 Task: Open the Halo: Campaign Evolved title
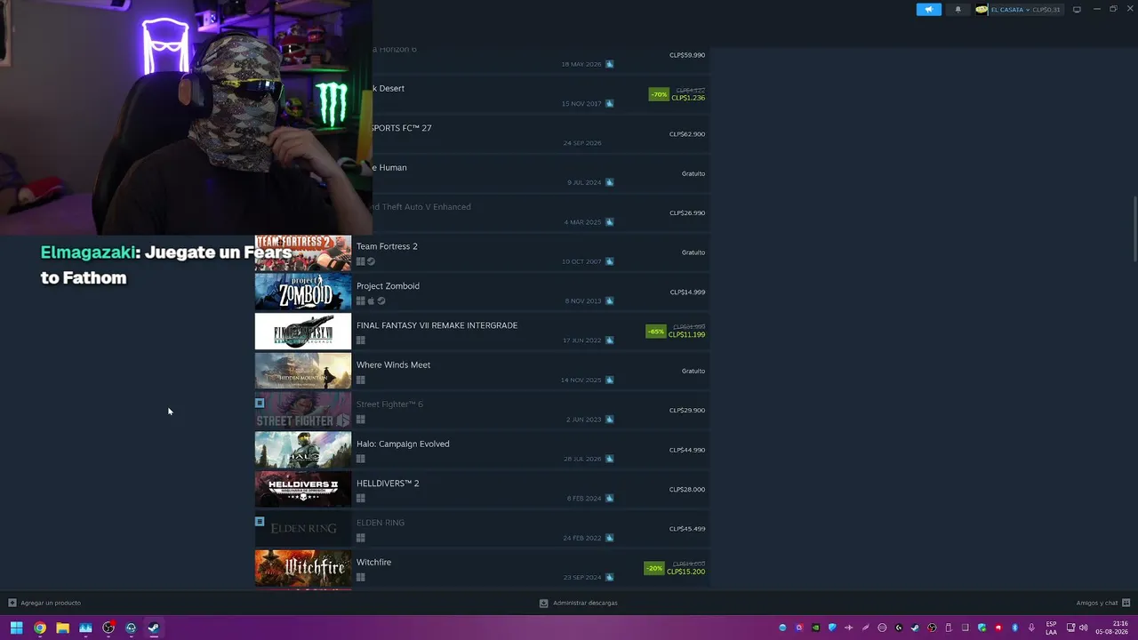point(403,444)
